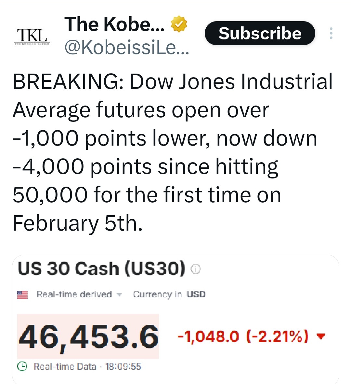The width and height of the screenshot is (351, 384).
Task: Click the 18:09:55 timestamp
Action: pos(123,366)
